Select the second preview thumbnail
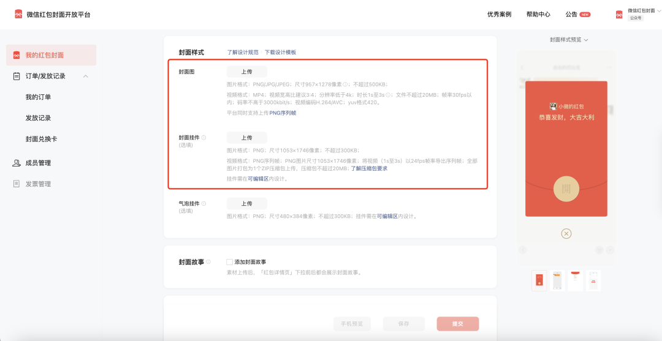 coord(557,281)
